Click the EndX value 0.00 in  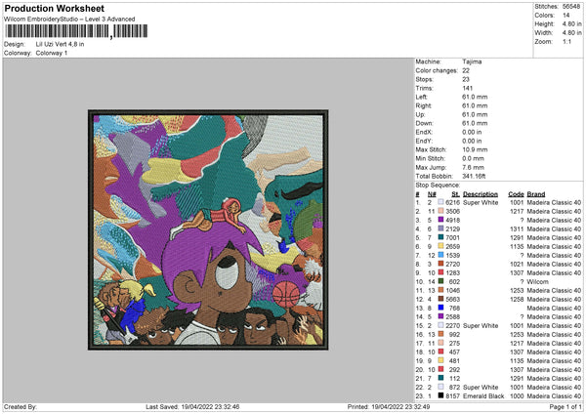click(472, 132)
